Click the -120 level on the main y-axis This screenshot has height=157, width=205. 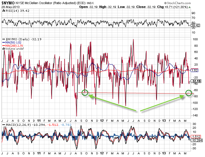pos(195,109)
